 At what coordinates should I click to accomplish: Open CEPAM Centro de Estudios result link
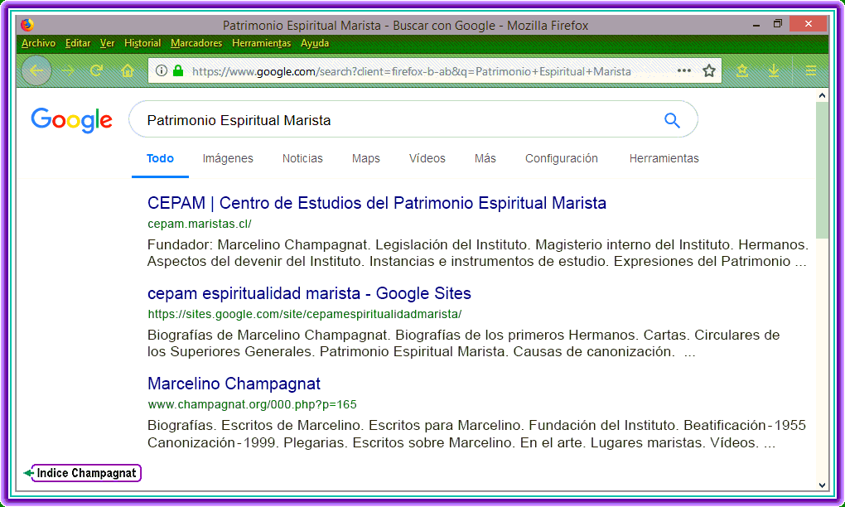click(x=377, y=203)
